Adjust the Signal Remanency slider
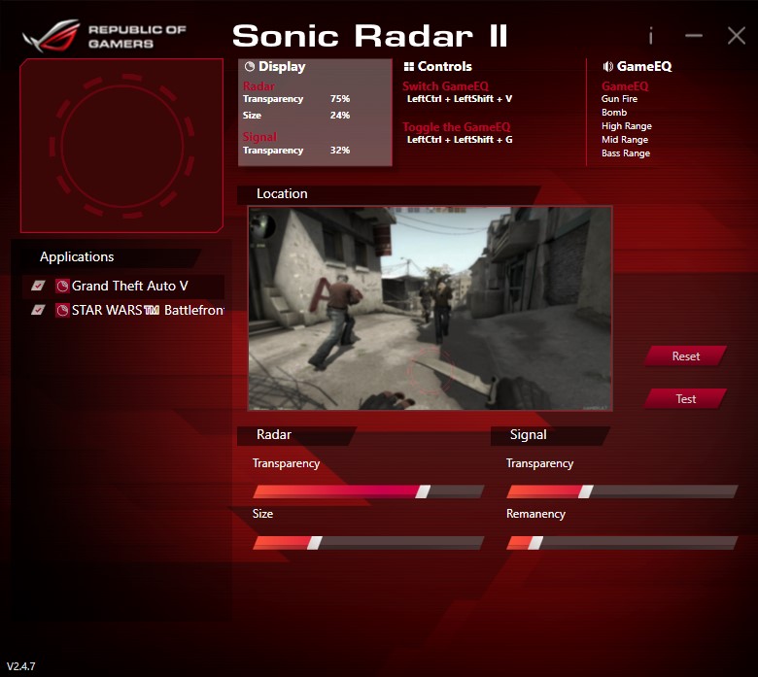This screenshot has width=758, height=677. tap(622, 543)
